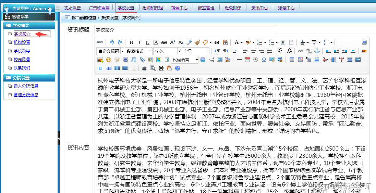Insert music with note icon
The width and height of the screenshot is (376, 193).
tap(134, 60)
